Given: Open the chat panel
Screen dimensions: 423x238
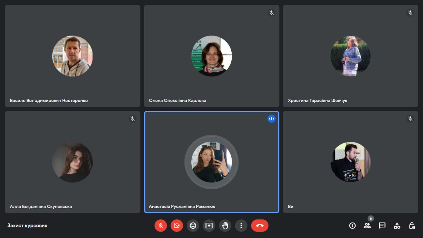Looking at the screenshot, I should pos(382,226).
